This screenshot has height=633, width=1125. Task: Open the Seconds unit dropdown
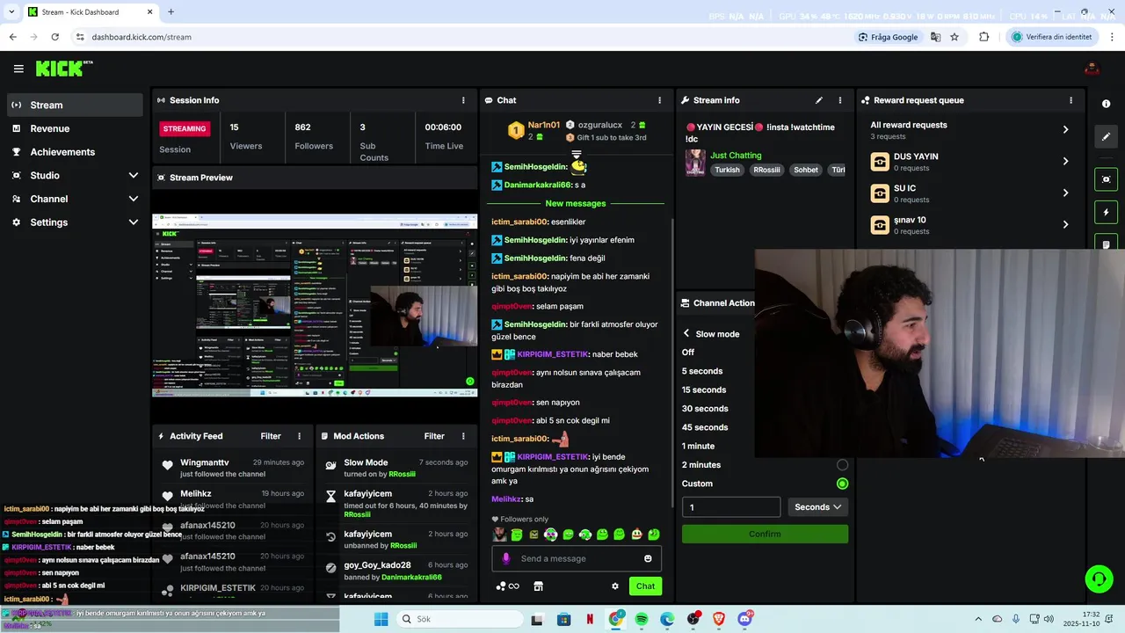[x=817, y=507]
